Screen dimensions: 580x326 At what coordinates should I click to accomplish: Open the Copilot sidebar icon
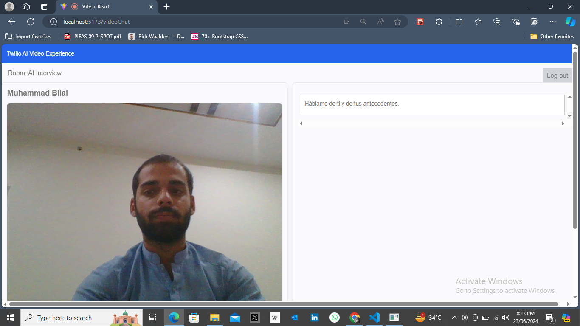click(570, 22)
